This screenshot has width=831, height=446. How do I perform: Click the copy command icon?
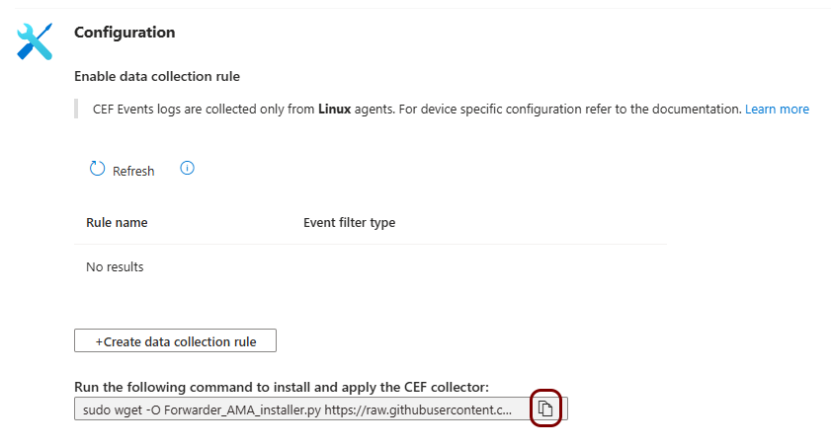click(x=545, y=409)
